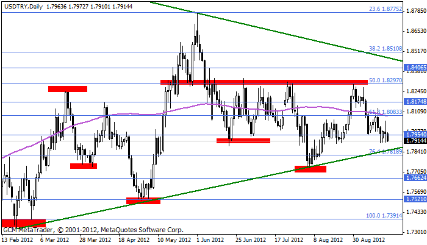Click the USDTRY,Daily chart title text
The width and height of the screenshot is (427, 245).
point(24,6)
